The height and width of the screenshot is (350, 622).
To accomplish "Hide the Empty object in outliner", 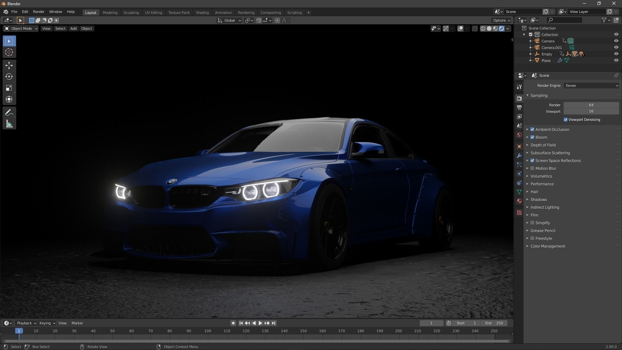I will point(616,54).
